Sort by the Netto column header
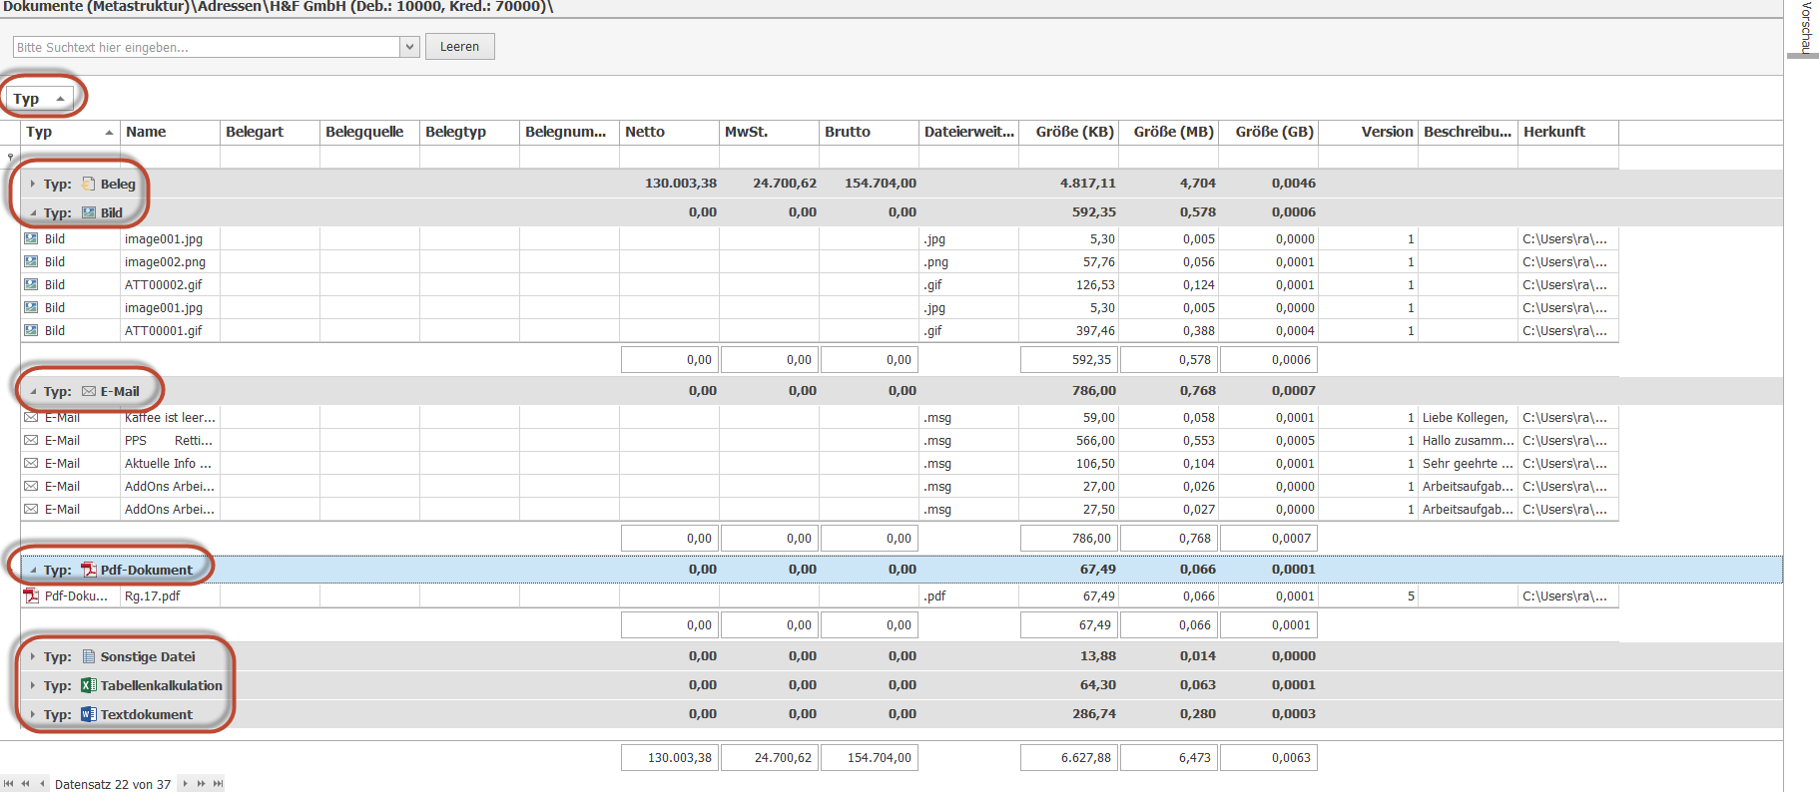Screen dimensions: 1819x792 tap(669, 132)
